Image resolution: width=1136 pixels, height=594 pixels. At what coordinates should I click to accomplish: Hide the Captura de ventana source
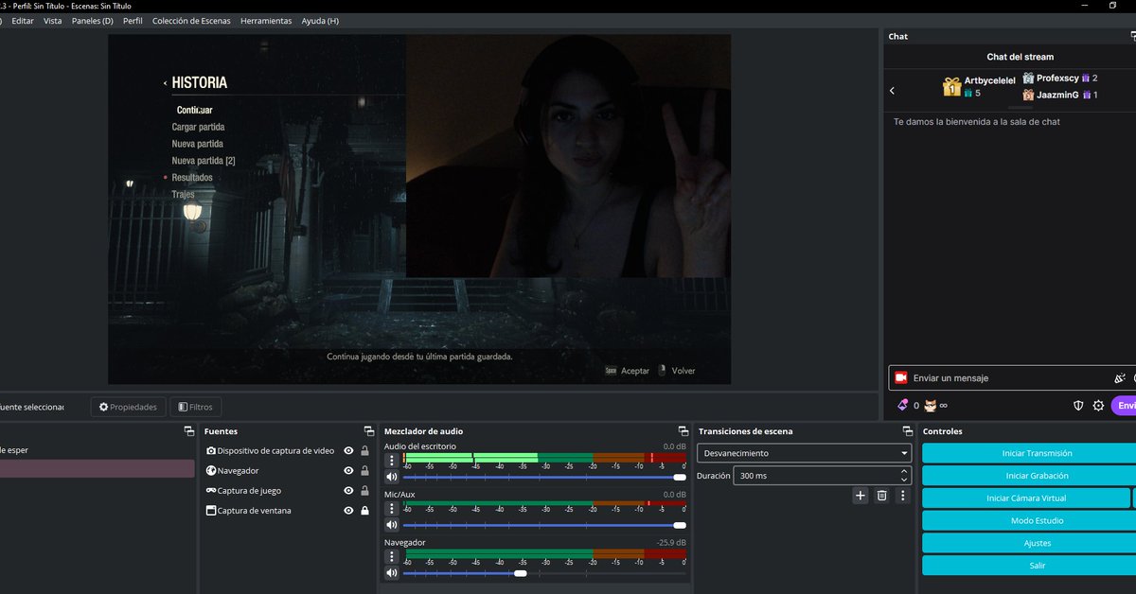coord(348,511)
